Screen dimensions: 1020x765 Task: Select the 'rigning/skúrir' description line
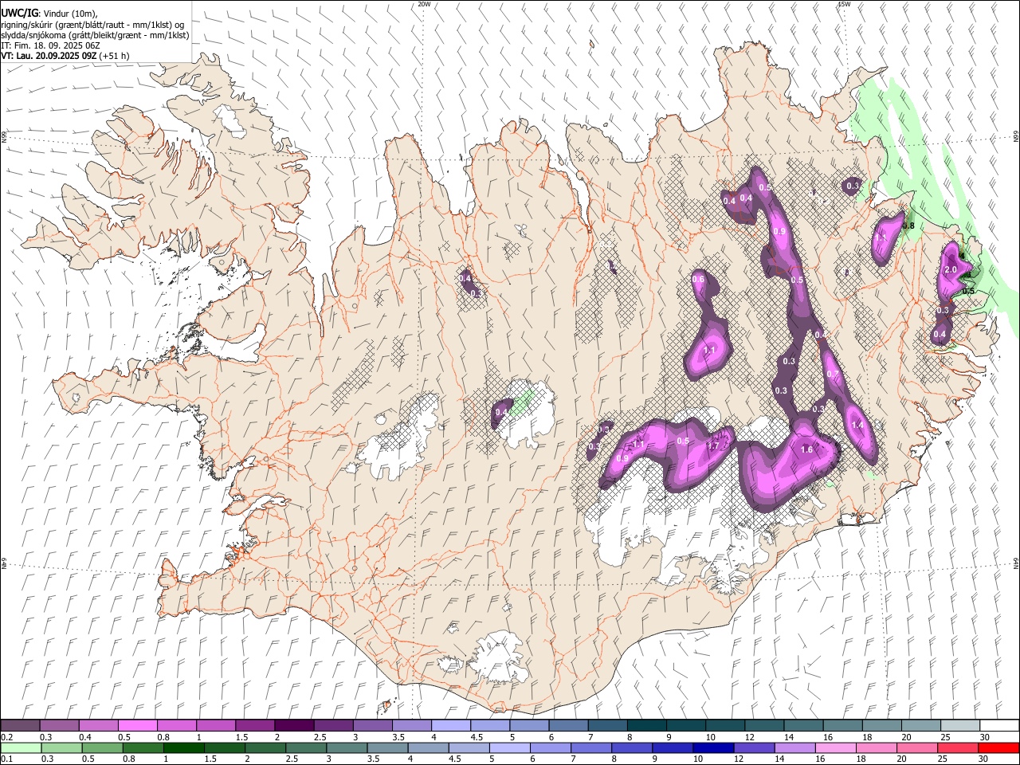coord(93,24)
